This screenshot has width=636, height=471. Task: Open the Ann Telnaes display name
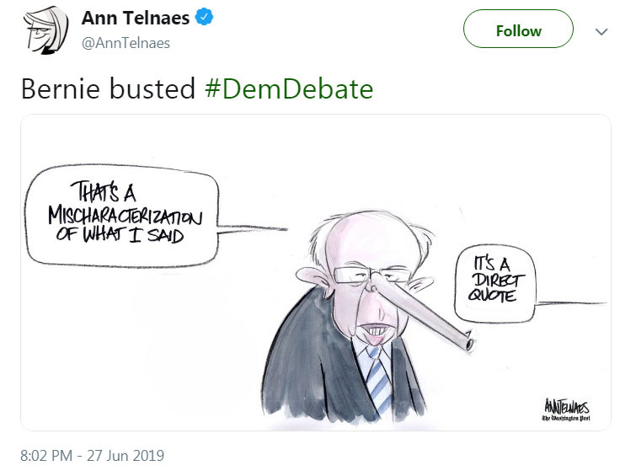[135, 18]
